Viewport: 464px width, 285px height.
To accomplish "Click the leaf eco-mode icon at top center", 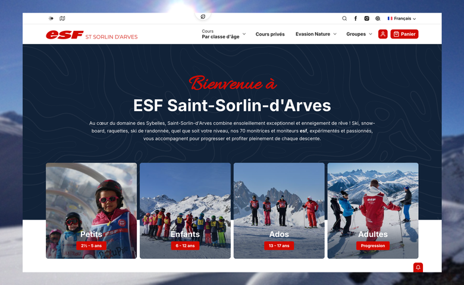I will [203, 17].
